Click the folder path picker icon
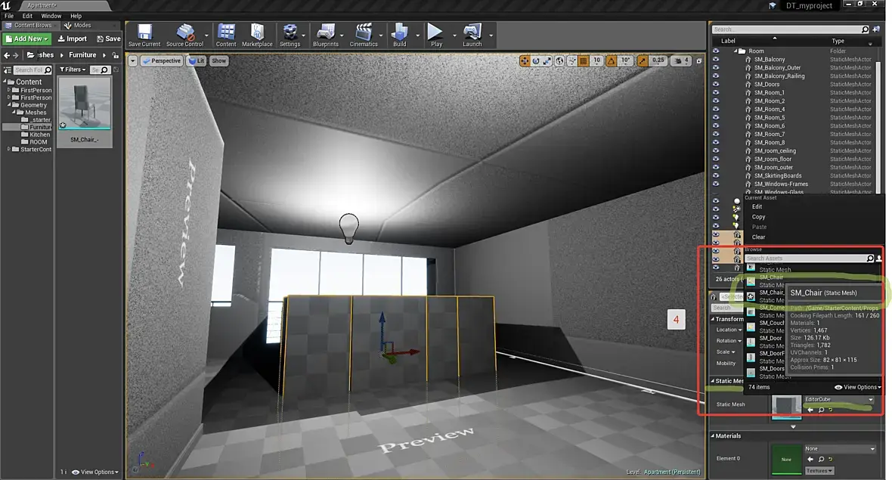This screenshot has width=892, height=480. [x=31, y=55]
